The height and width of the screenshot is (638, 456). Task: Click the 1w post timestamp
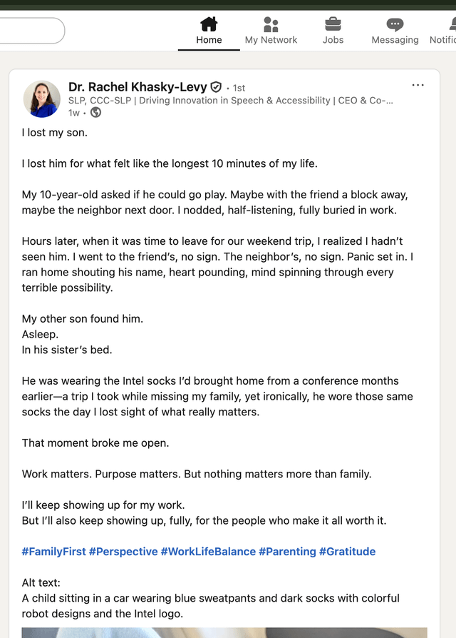pyautogui.click(x=74, y=113)
